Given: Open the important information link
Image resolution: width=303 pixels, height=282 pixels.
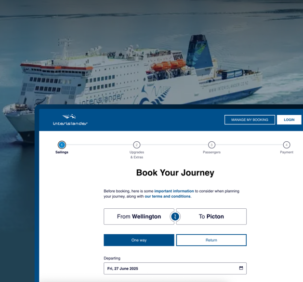Looking at the screenshot, I should pos(174,191).
